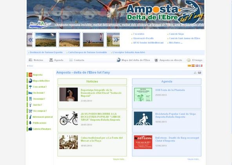Open the kitesurf beach photo in the carousel
The height and width of the screenshot is (165, 232).
point(93,40)
